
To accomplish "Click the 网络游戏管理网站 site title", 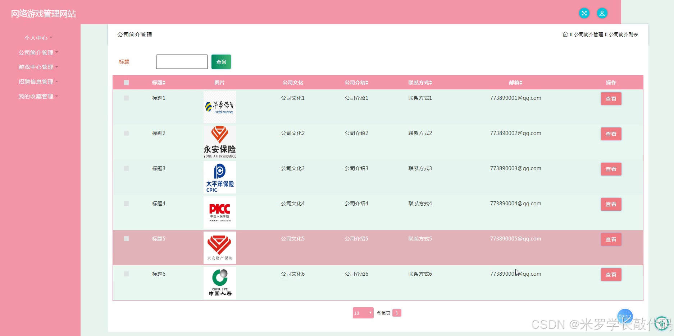I will click(44, 14).
